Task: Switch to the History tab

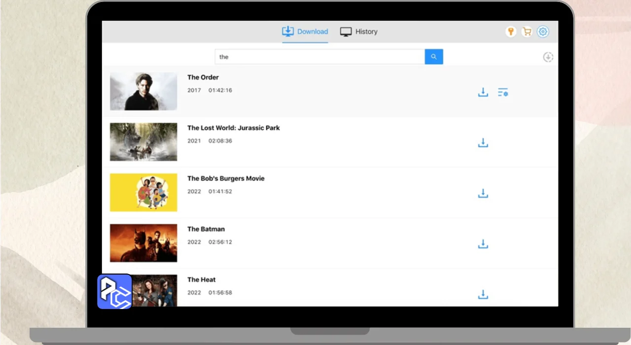Action: click(x=359, y=32)
